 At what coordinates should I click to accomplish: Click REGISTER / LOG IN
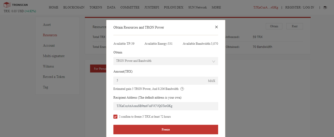coord(300,8)
